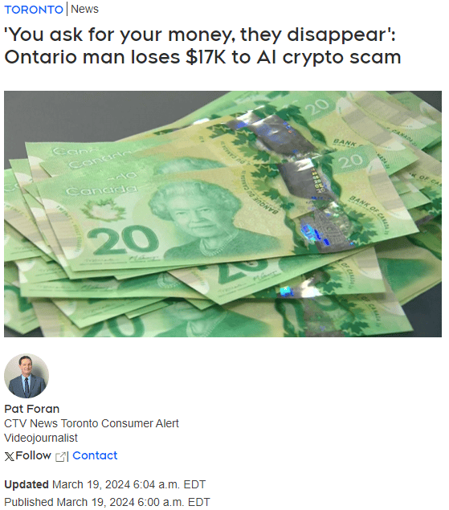Click the Follow link for Pat Foran
This screenshot has height=510, width=449.
[x=33, y=455]
